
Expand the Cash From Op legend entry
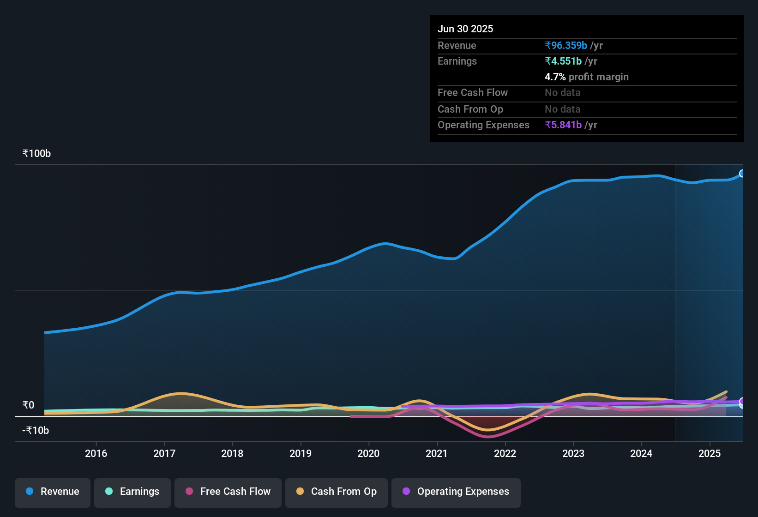[x=336, y=492]
